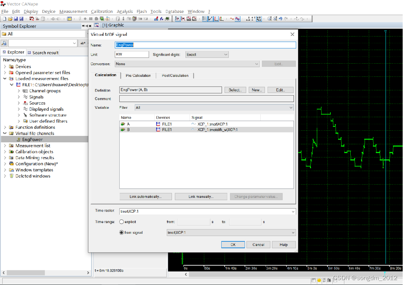This screenshot has height=285, width=403.
Task: Click the Graphic window icon in title strip
Action: (96, 25)
